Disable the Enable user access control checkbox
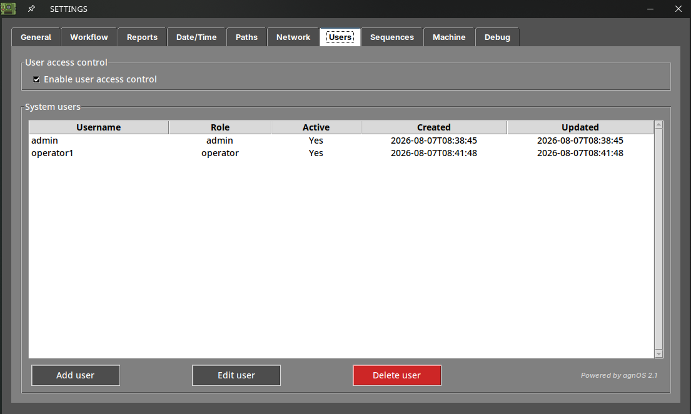691x414 pixels. 36,80
